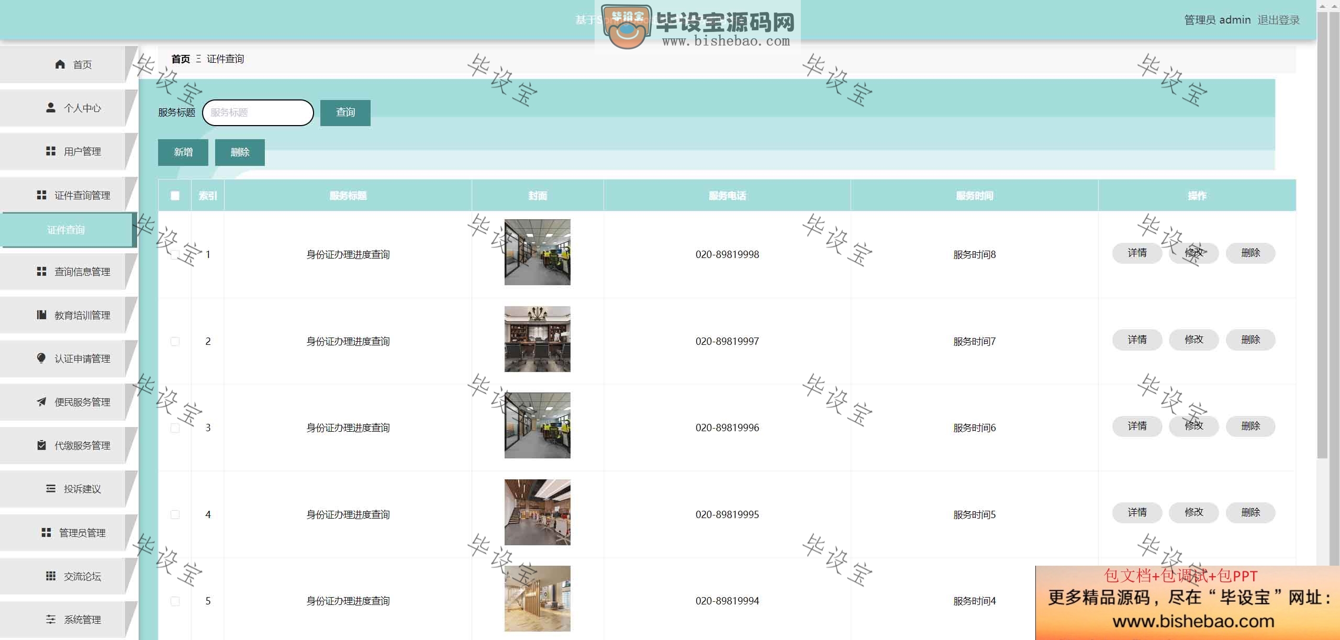Click the clipboard icon for 代缴服务管理
Image resolution: width=1340 pixels, height=640 pixels.
[x=42, y=445]
